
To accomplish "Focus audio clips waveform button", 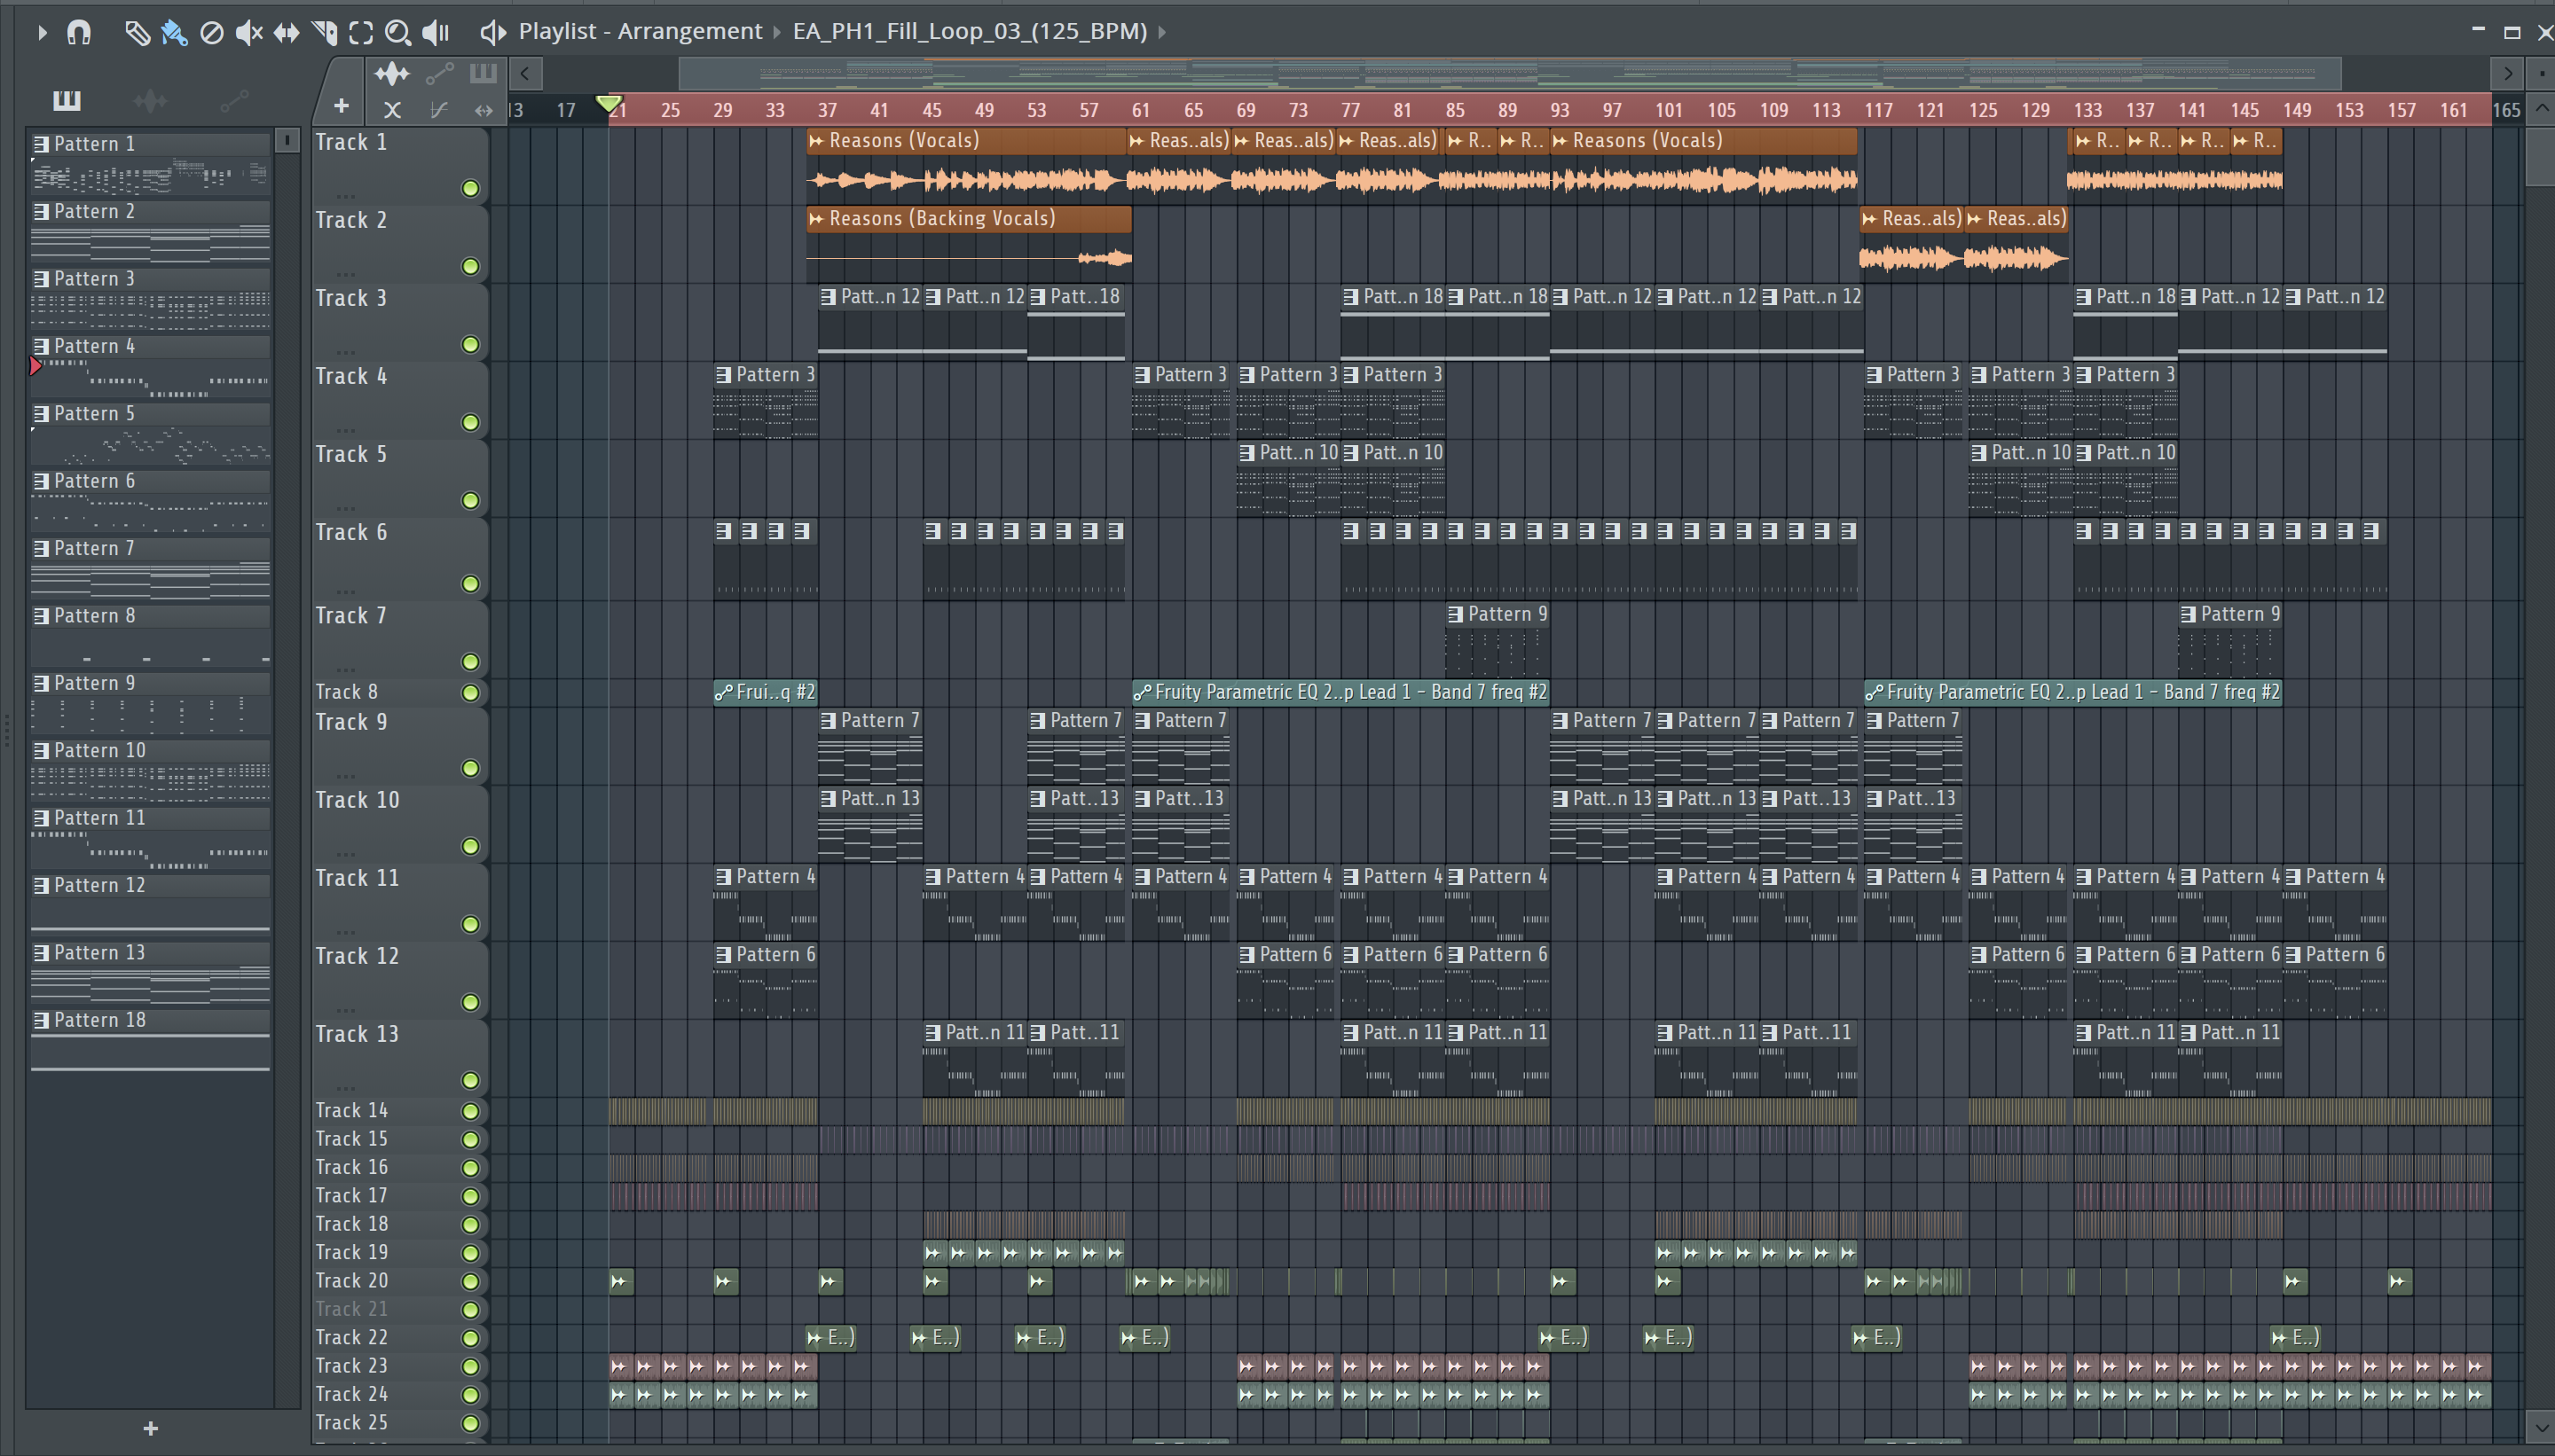I will 391,73.
